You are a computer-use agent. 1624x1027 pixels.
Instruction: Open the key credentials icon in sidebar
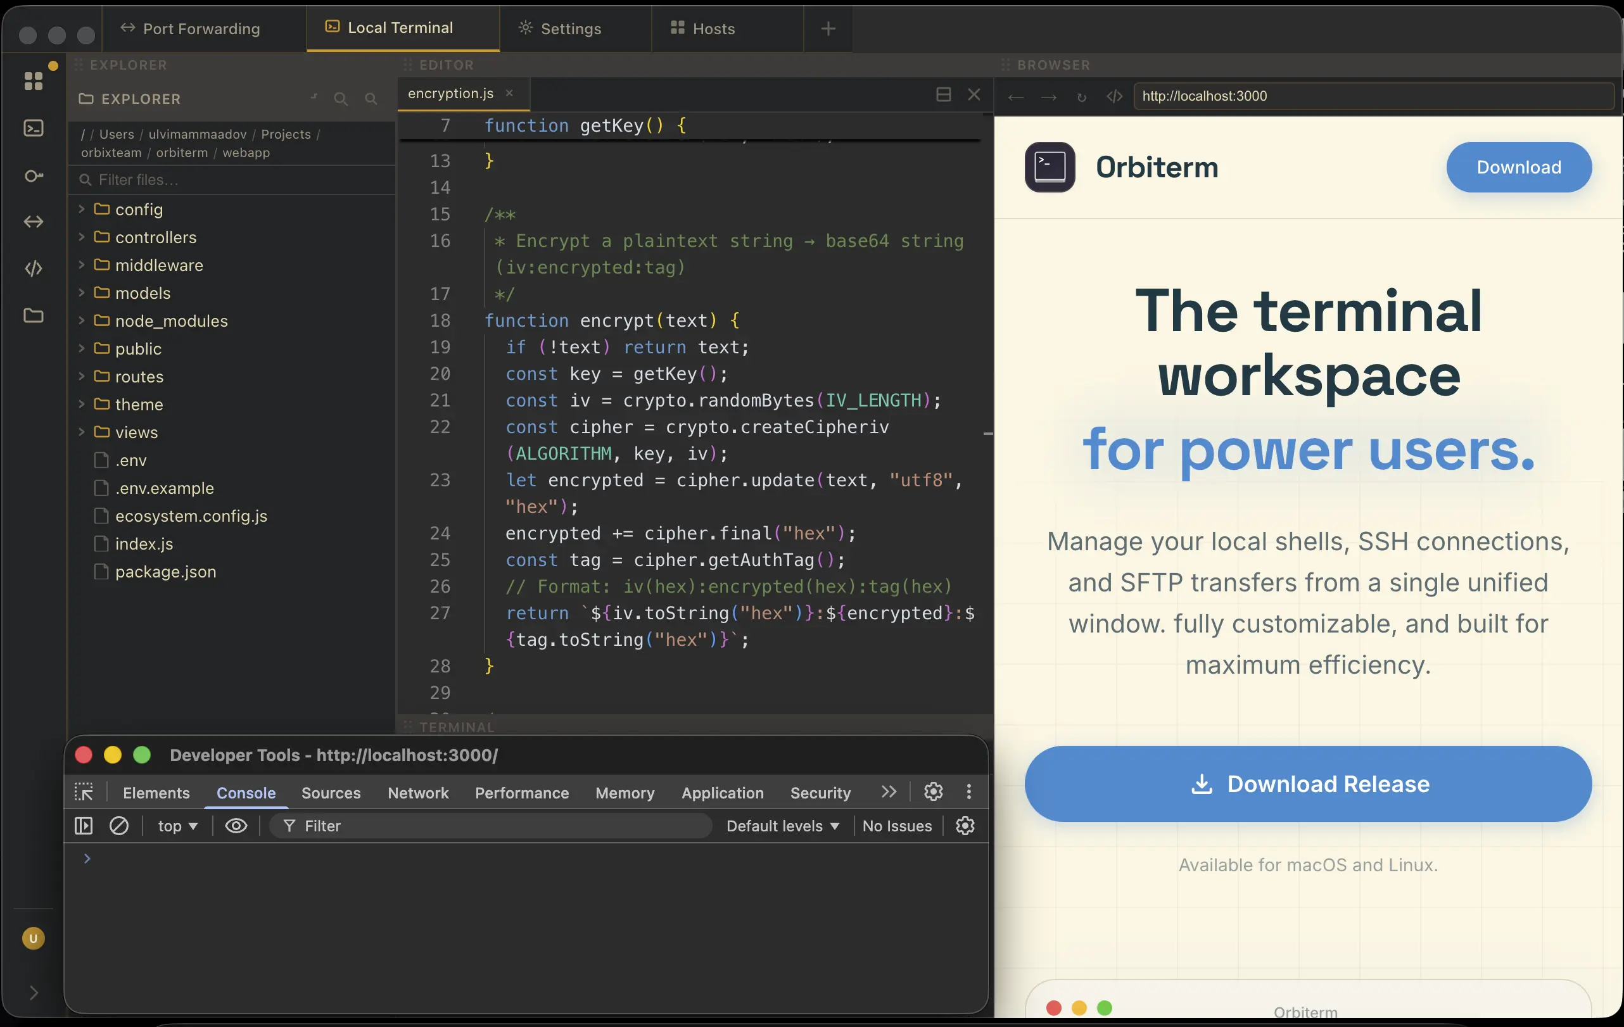33,176
